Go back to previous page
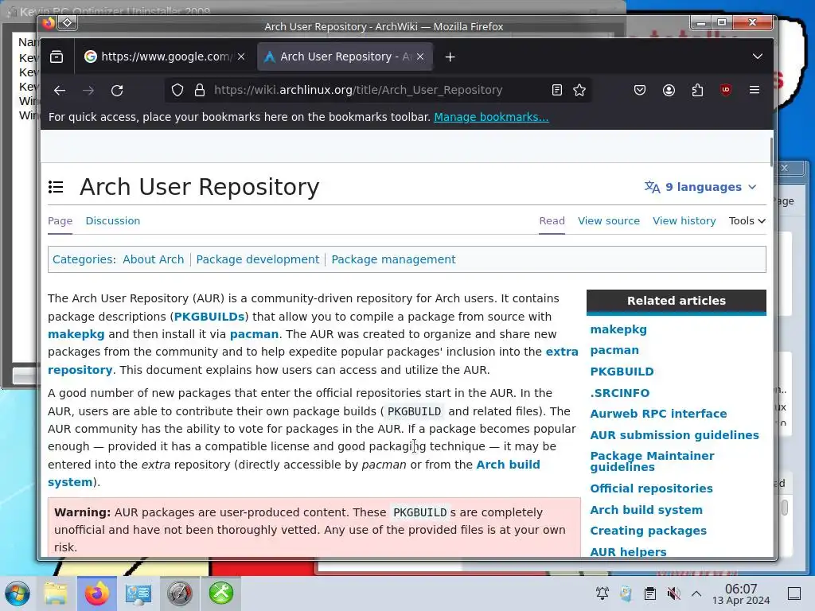This screenshot has width=815, height=611. 60,91
